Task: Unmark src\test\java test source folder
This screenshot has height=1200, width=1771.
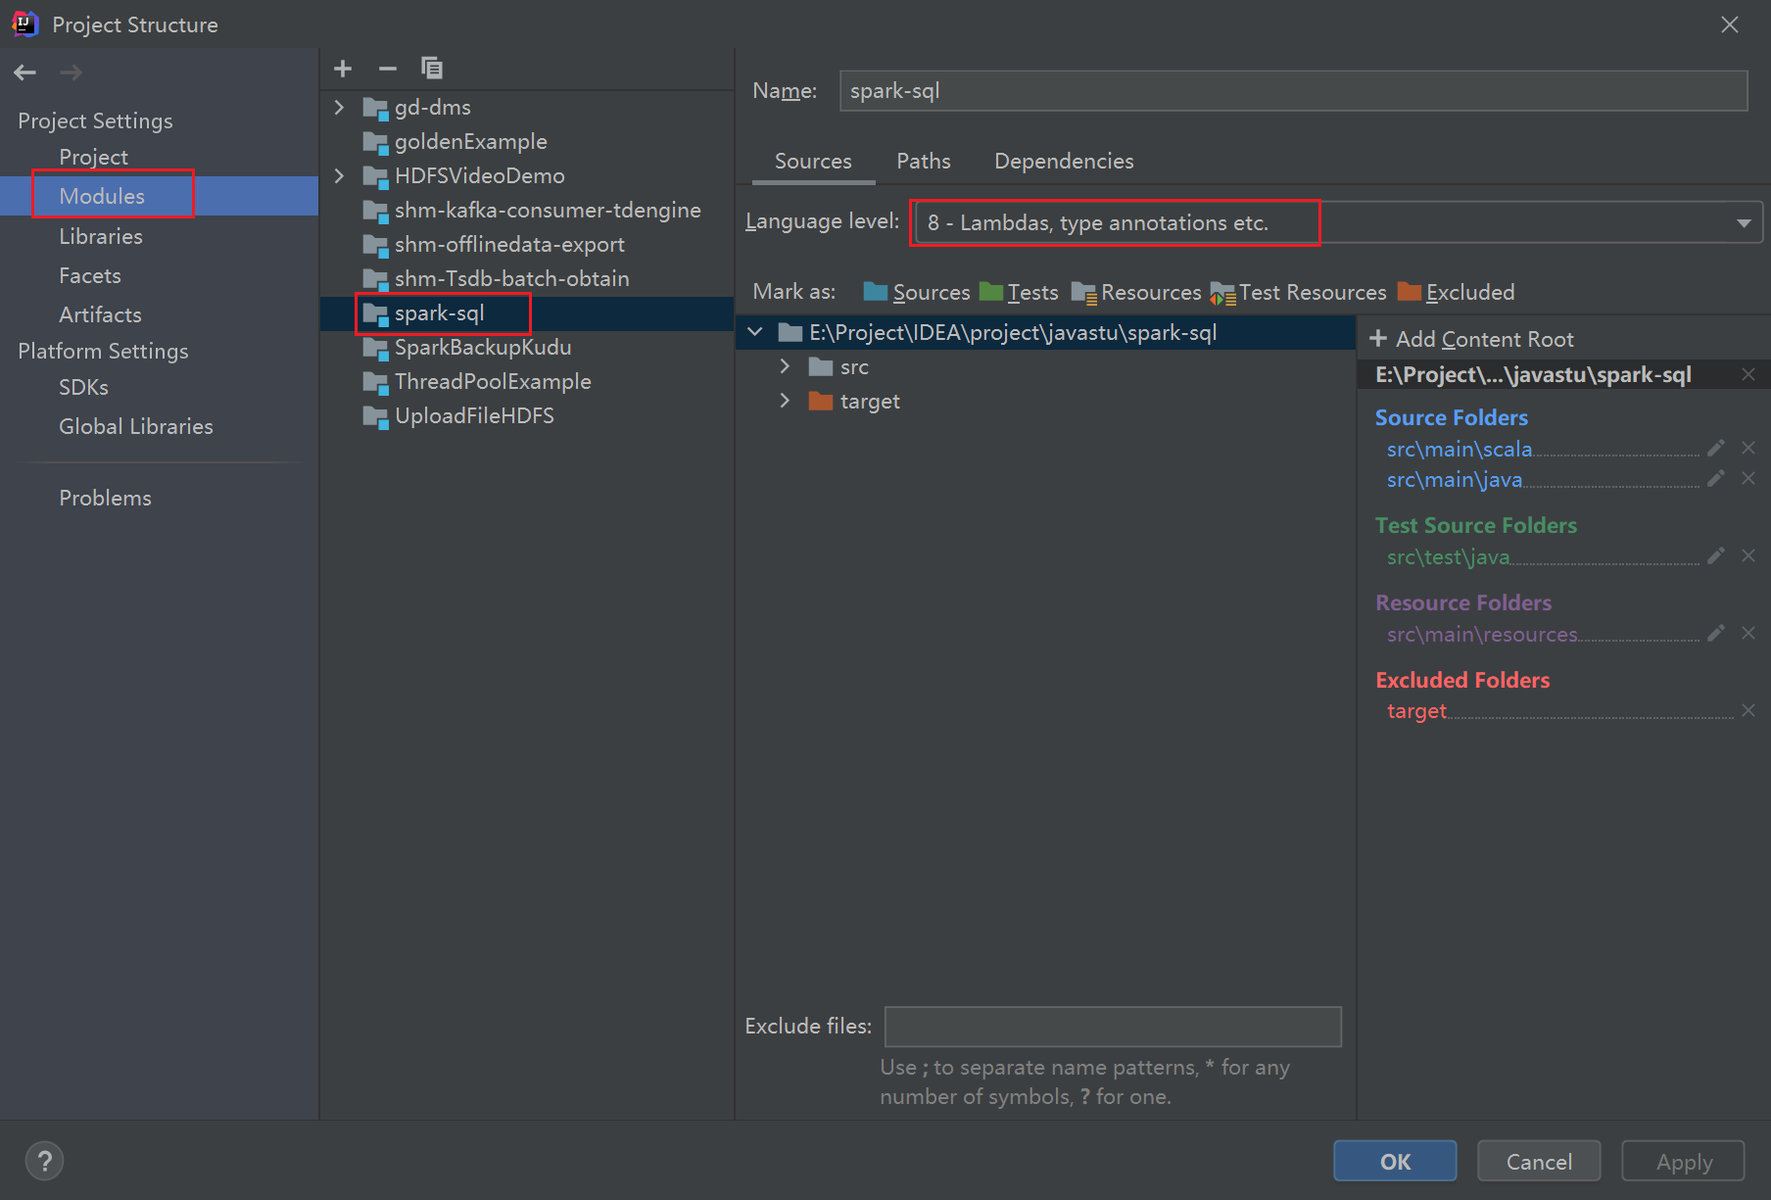Action: click(x=1748, y=555)
